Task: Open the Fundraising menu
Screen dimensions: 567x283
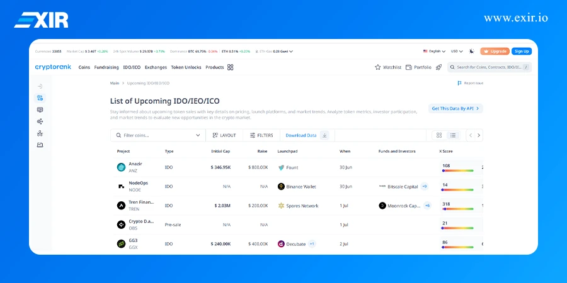Action: coord(106,67)
